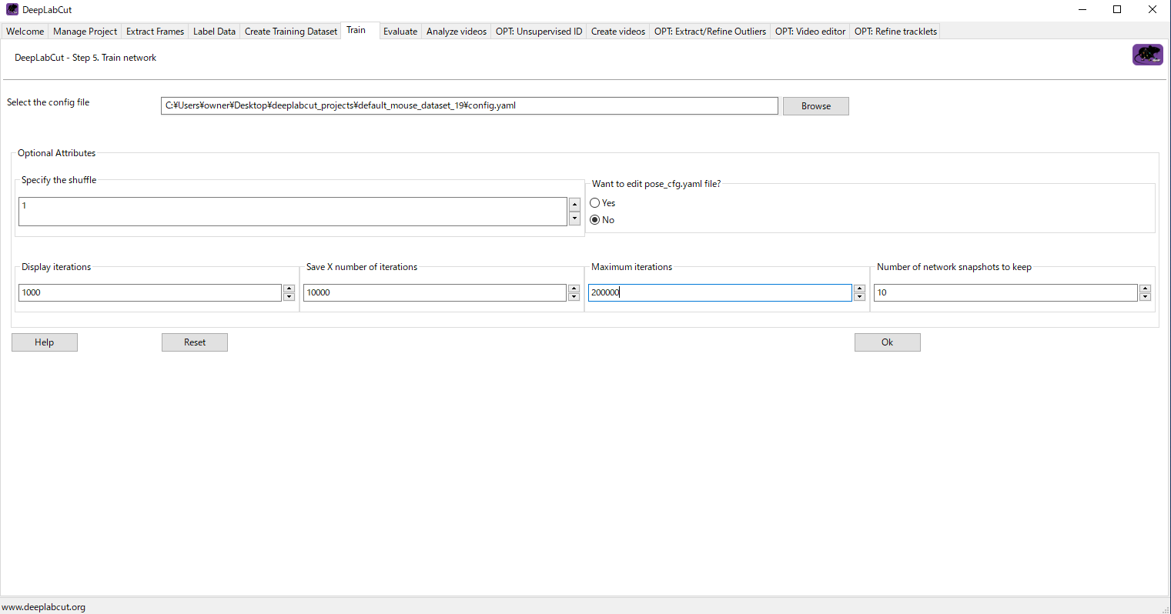Open the Analyze videos tab
The image size is (1171, 614).
tap(457, 32)
